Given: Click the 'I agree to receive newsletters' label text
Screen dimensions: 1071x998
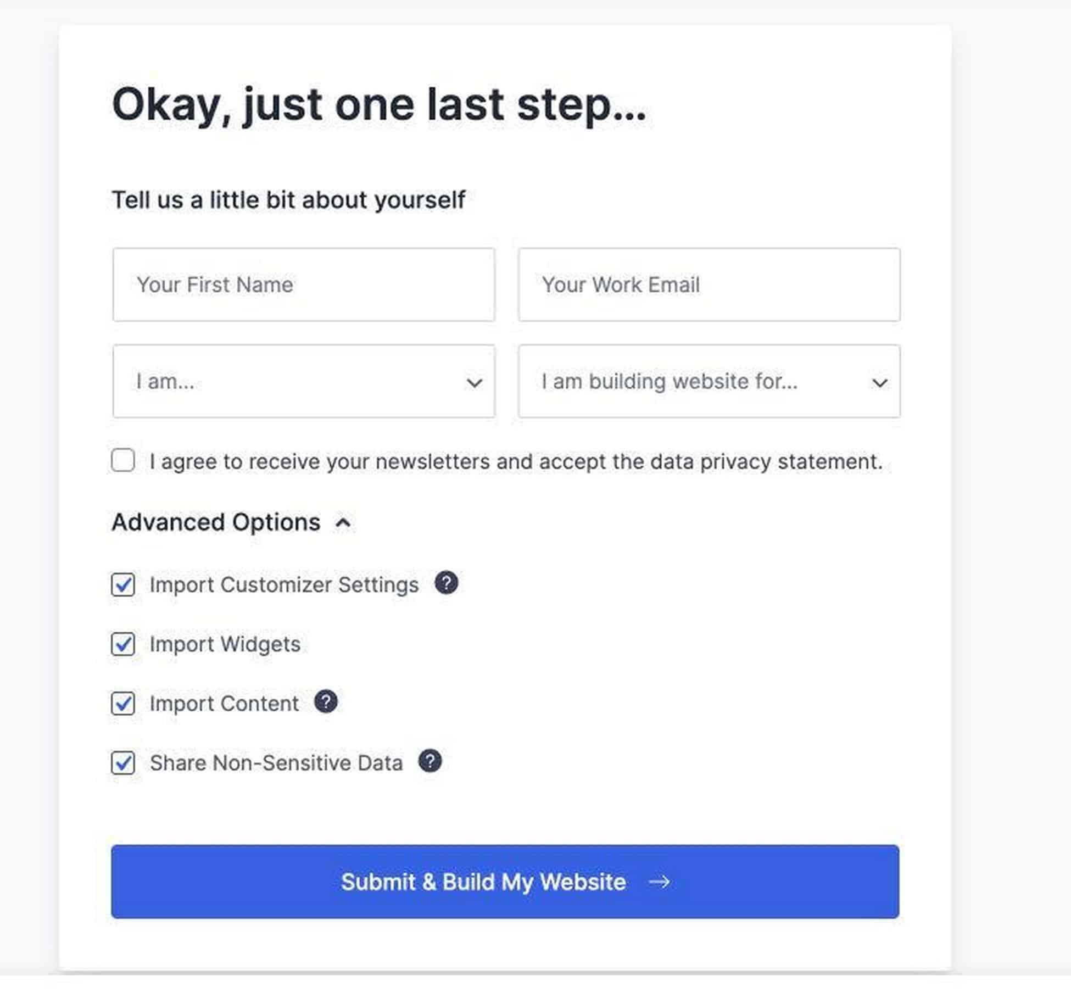Looking at the screenshot, I should [x=516, y=461].
